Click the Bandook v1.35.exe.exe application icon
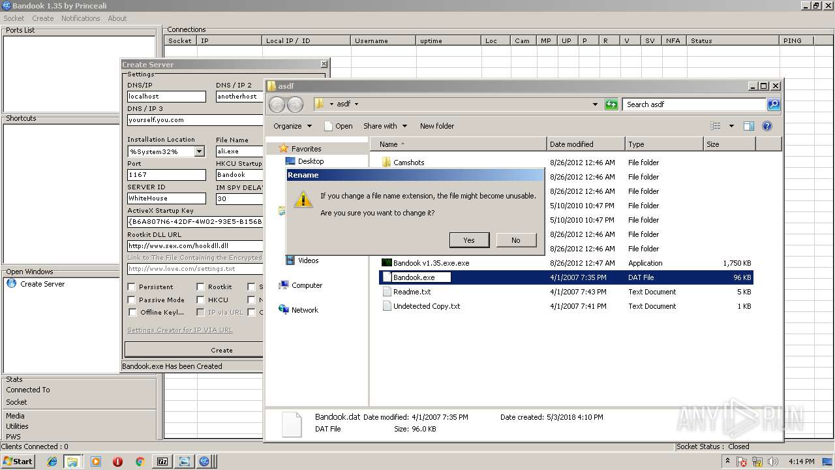The width and height of the screenshot is (835, 470). (x=386, y=263)
